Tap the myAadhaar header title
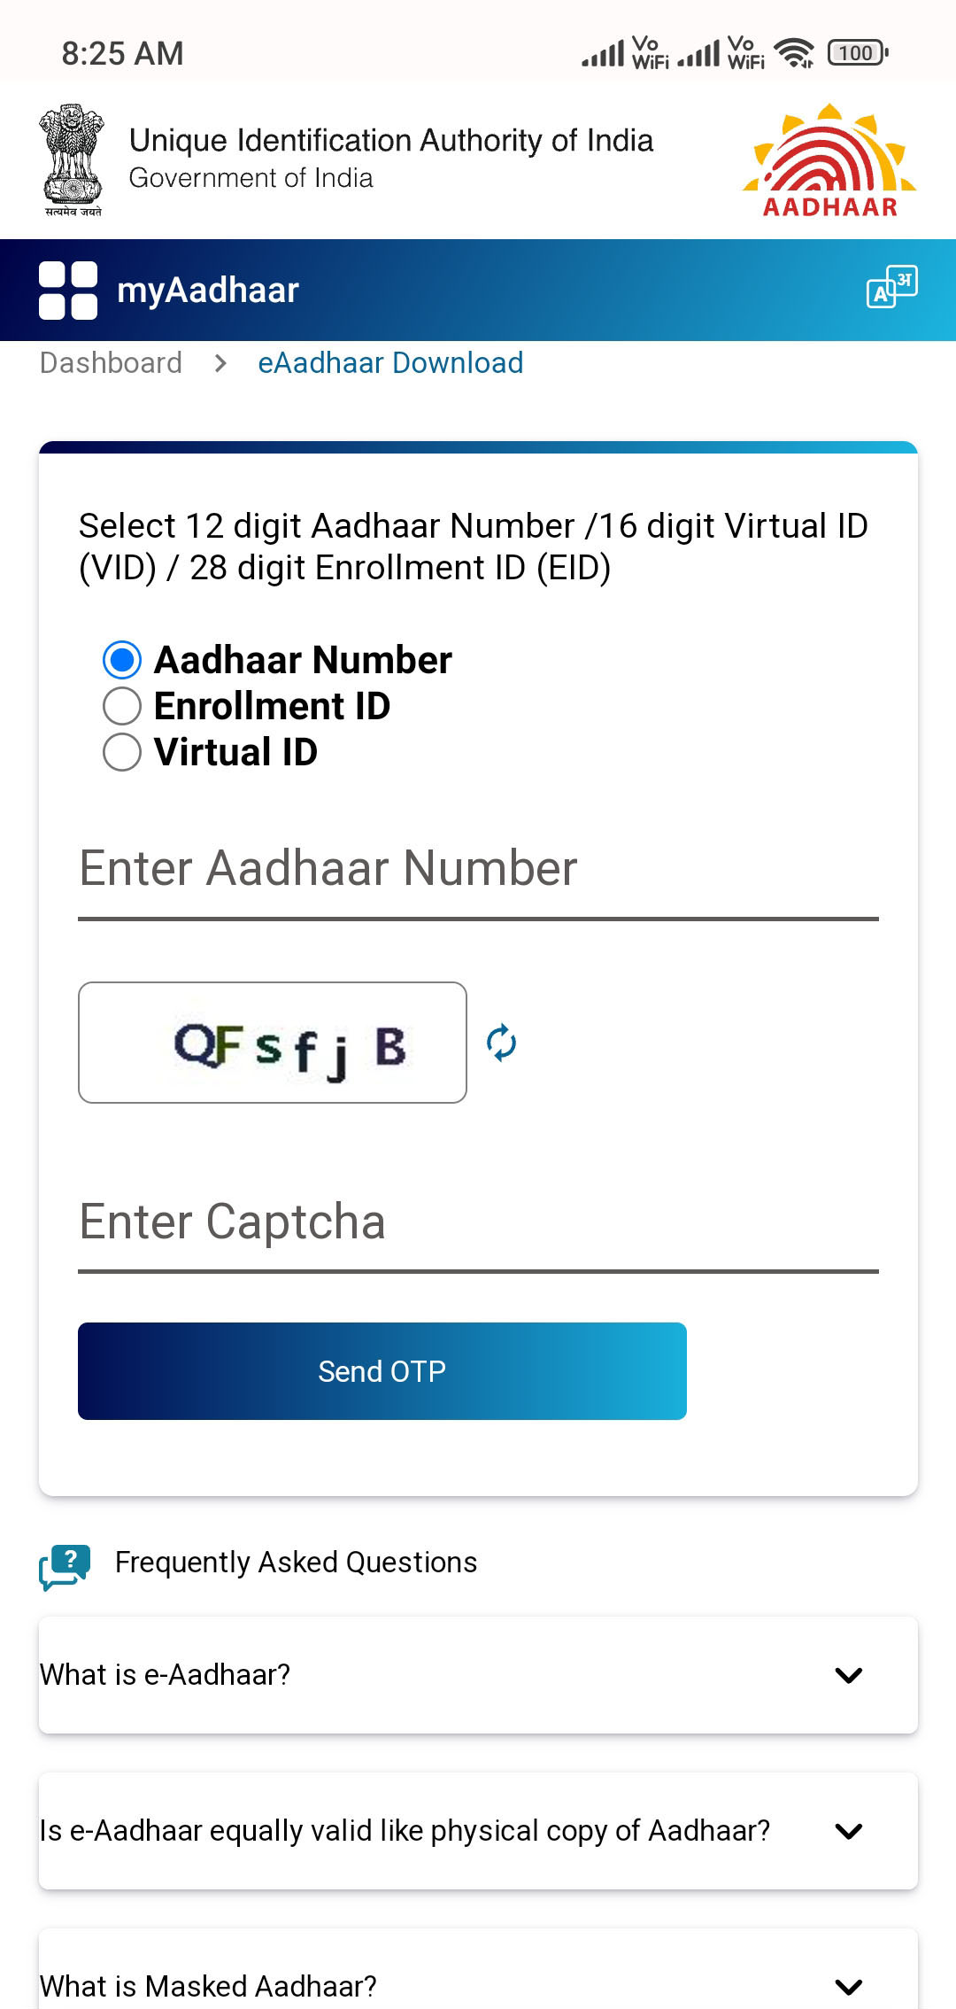 coord(208,291)
